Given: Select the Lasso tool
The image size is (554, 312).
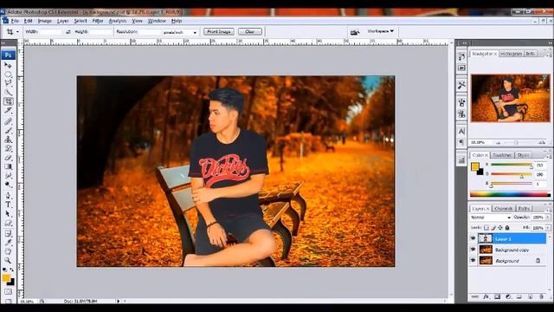Looking at the screenshot, I should 8,83.
